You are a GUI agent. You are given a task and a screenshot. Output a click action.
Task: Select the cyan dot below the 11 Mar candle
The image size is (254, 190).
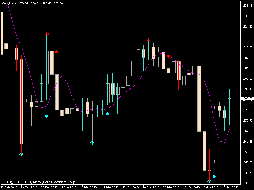click(x=107, y=114)
